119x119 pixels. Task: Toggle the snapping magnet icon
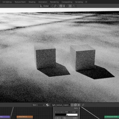tap(61, 6)
